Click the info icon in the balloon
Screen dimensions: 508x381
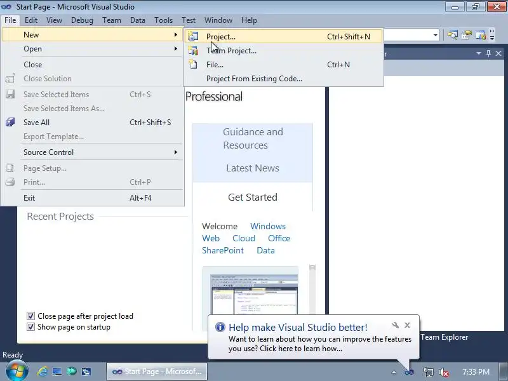220,327
